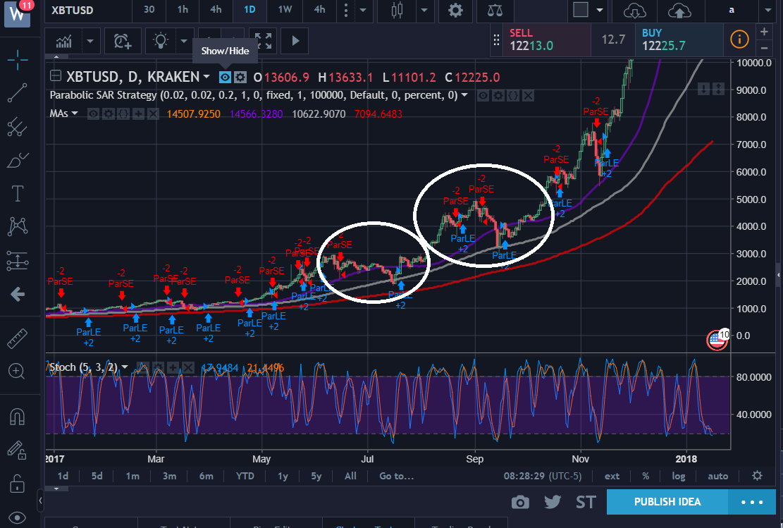Toggle extended hours ext option

[612, 476]
